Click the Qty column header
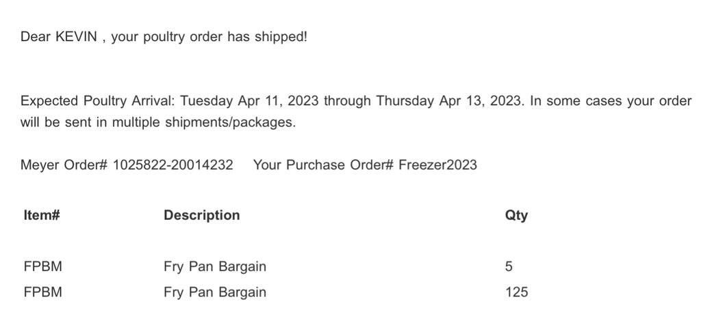 coord(516,216)
